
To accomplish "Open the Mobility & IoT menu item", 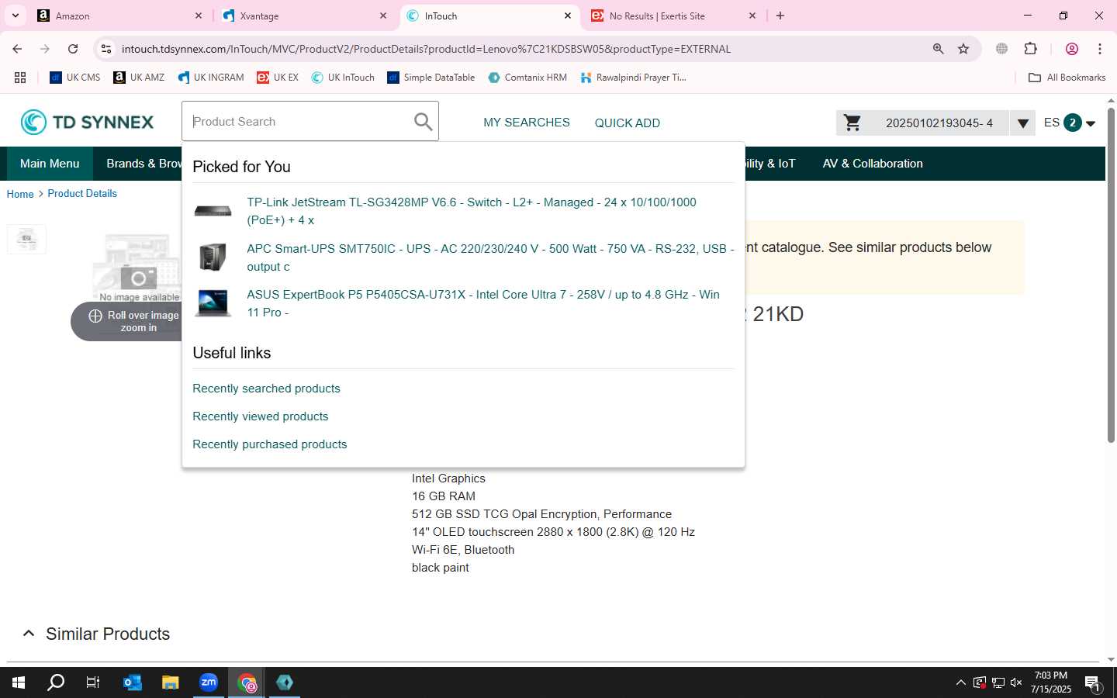I will 770,164.
